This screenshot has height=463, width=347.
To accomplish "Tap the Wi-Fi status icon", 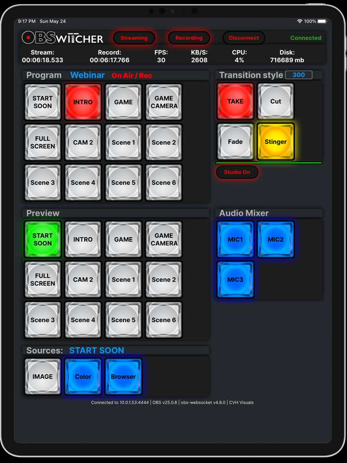I will (299, 21).
